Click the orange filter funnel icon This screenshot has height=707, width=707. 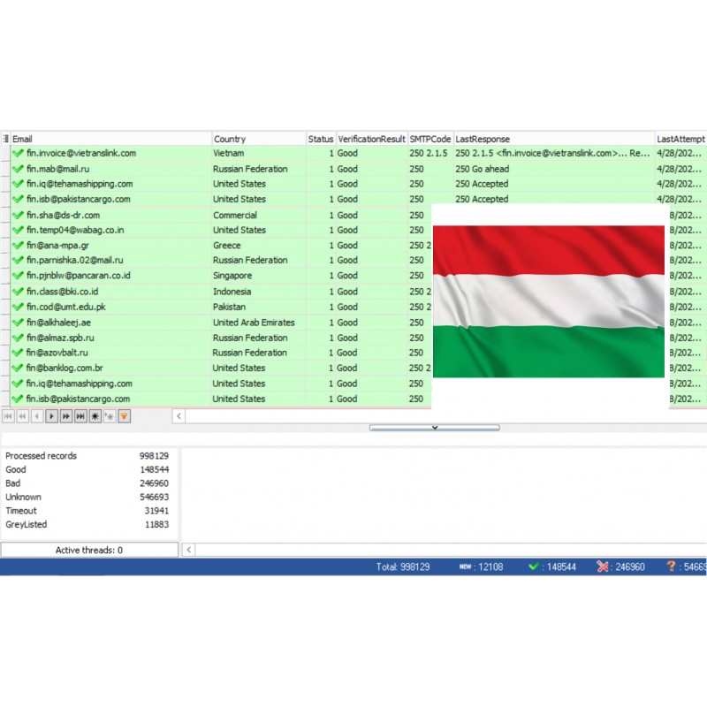[x=124, y=415]
